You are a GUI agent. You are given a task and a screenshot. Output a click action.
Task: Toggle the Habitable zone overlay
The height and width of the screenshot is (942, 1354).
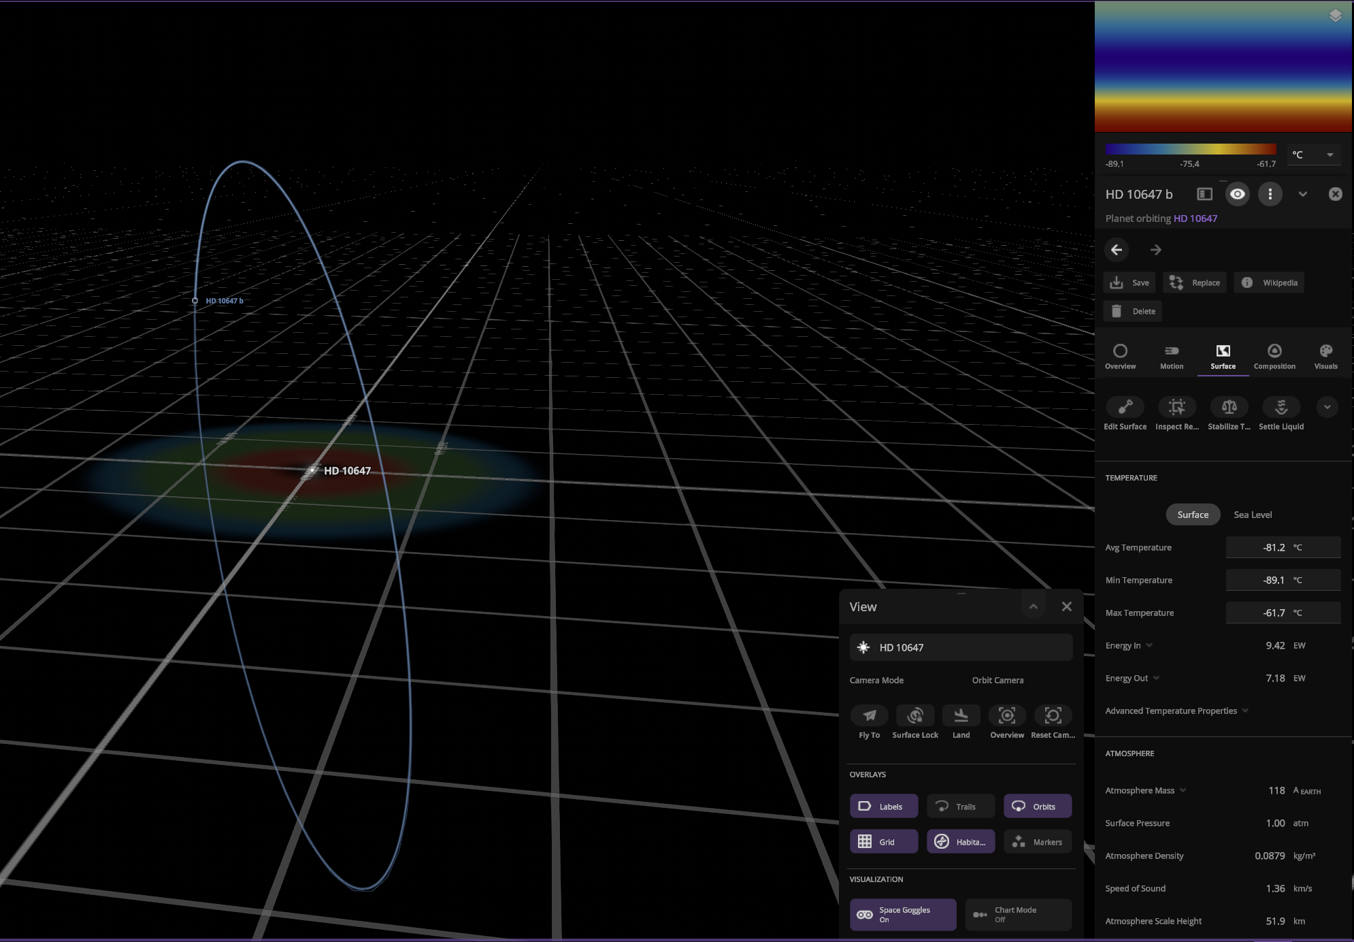coord(960,842)
